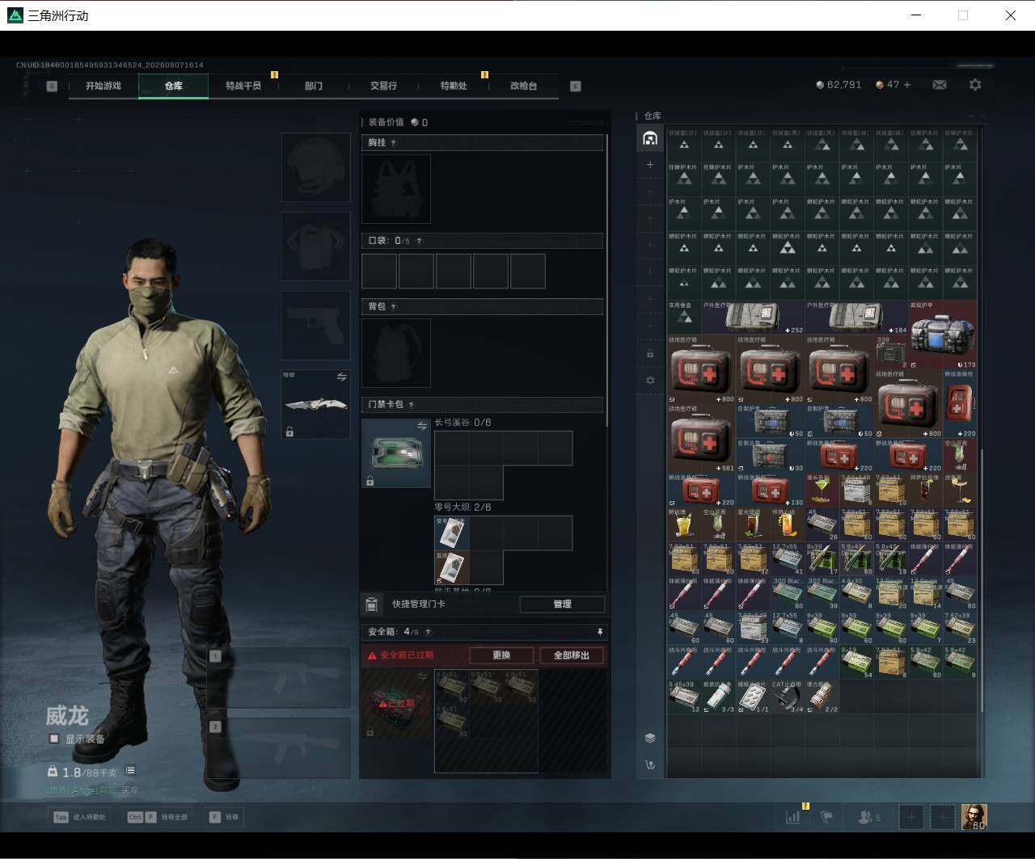Select the 户外医疗箱 showing 184
This screenshot has height=859, width=1035.
coord(856,318)
